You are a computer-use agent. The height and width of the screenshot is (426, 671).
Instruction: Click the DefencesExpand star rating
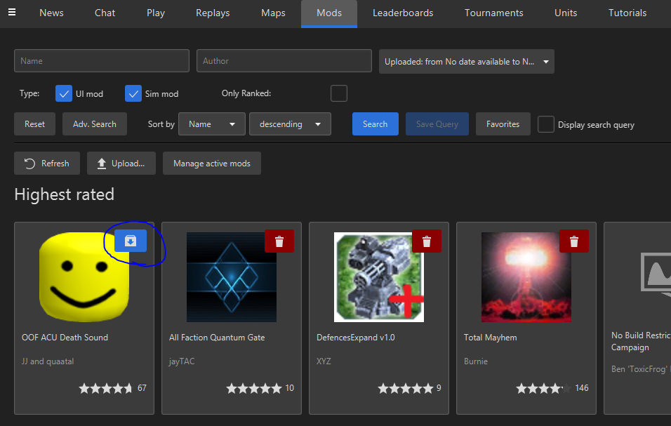(405, 388)
